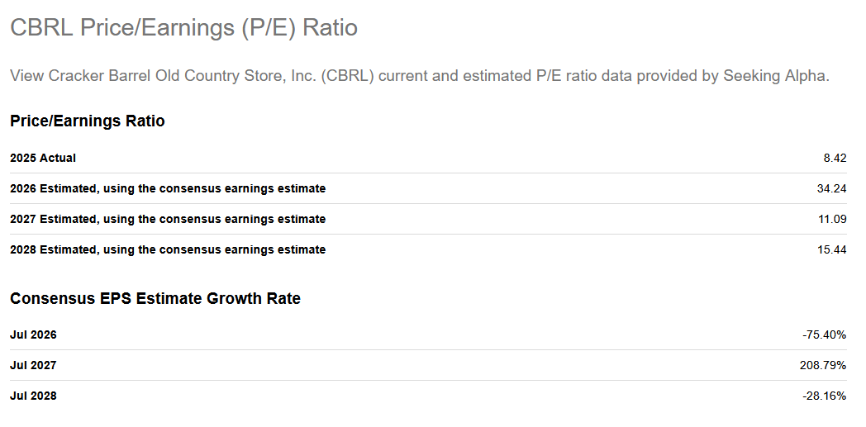Select the Jul 2028 row label
This screenshot has height=427, width=866.
[x=33, y=396]
